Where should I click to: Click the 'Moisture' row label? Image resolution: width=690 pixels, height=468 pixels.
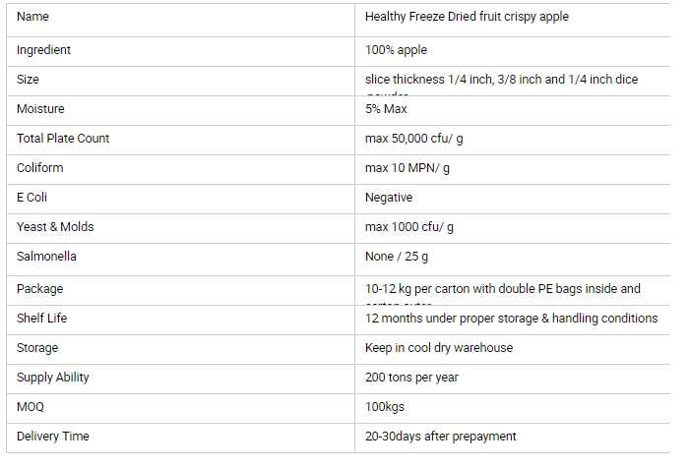(40, 109)
